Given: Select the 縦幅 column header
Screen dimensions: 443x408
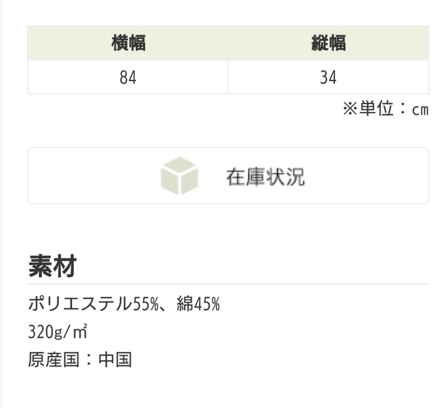Looking at the screenshot, I should 328,43.
